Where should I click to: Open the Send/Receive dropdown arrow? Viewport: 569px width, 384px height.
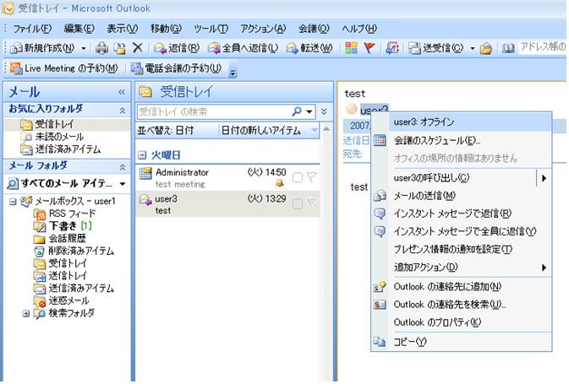point(473,48)
